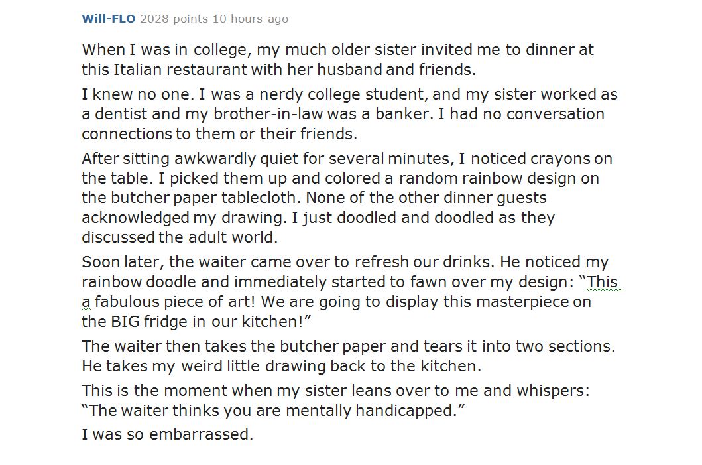The width and height of the screenshot is (702, 465).
Task: Click the quoted line about "mentally handicapped"
Action: coord(273,411)
